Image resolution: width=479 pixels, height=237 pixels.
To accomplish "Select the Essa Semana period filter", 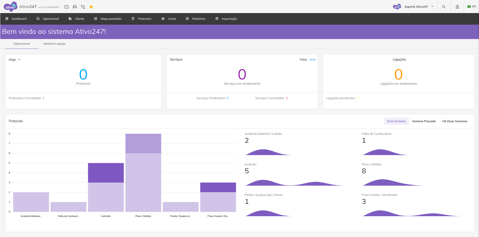I will pos(396,121).
